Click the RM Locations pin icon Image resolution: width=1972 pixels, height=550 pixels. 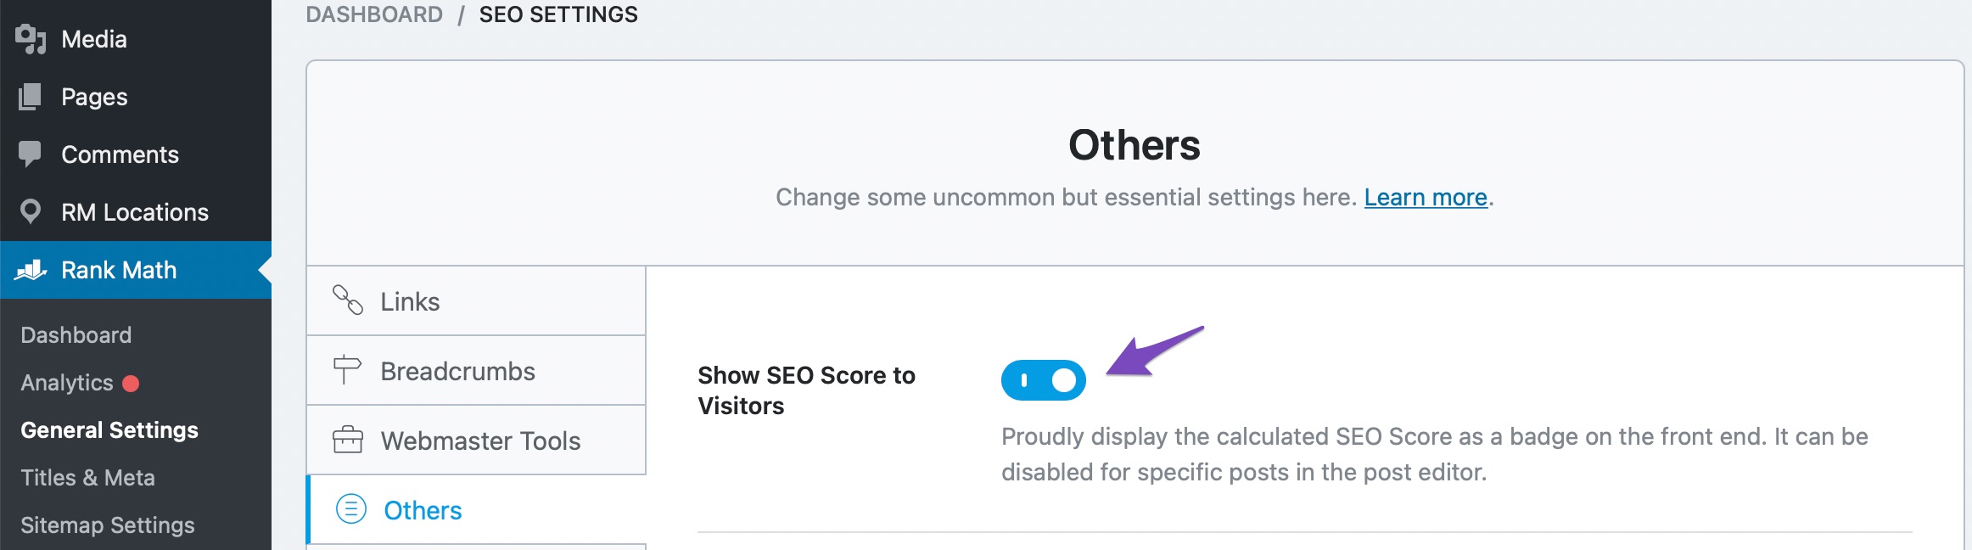[31, 211]
